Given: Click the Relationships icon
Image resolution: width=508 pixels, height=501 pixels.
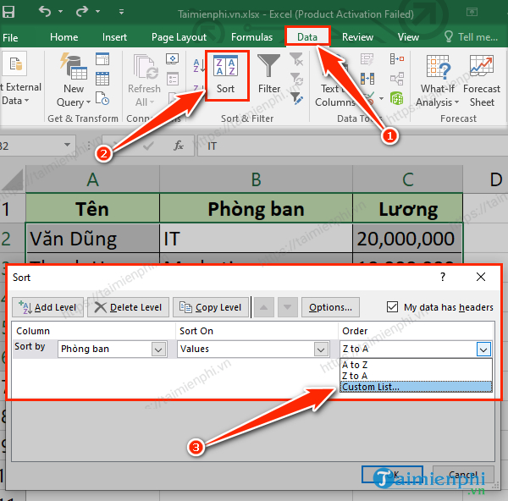Looking at the screenshot, I should [397, 79].
